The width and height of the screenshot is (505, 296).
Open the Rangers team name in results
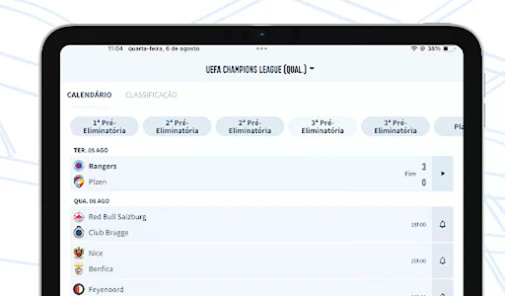click(103, 166)
